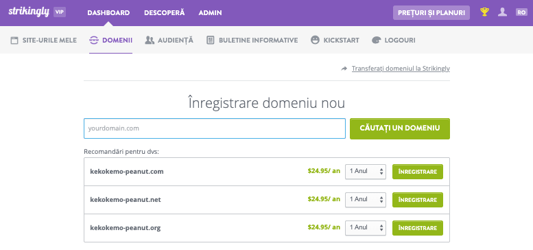
Task: Switch to Buletine informative tab
Action: pyautogui.click(x=252, y=40)
